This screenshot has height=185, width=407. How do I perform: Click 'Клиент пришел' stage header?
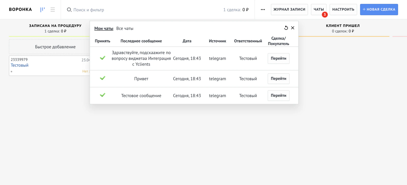(x=343, y=26)
